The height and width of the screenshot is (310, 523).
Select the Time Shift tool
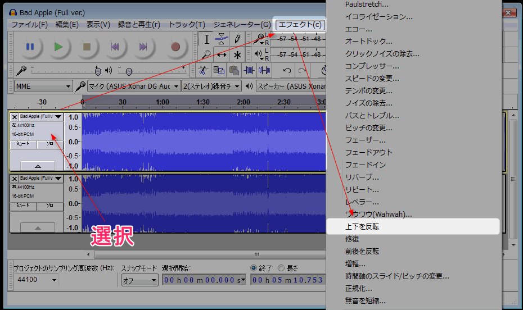pos(222,54)
